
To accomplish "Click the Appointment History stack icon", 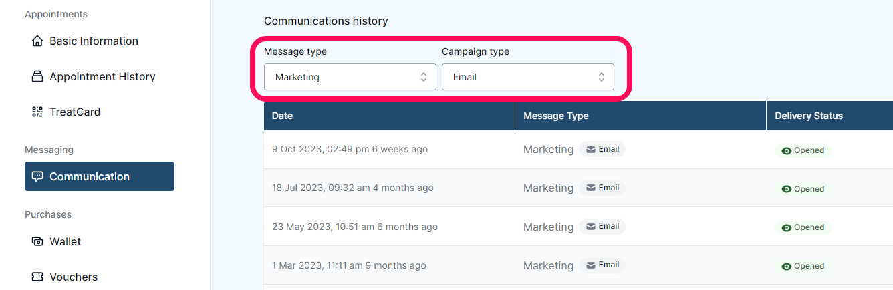I will (x=37, y=77).
